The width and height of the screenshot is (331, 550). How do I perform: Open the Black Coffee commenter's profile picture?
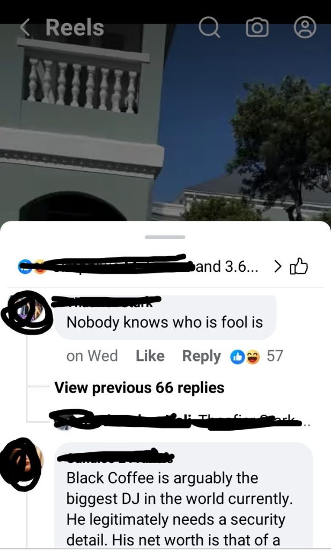click(23, 464)
